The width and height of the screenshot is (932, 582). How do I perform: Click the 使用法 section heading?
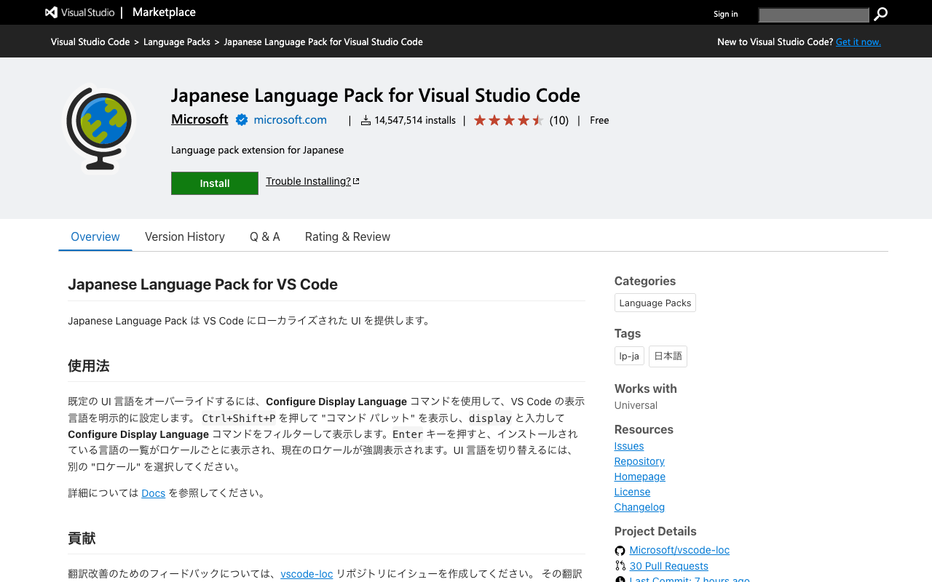pyautogui.click(x=89, y=366)
